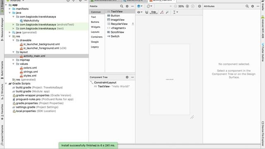Select the Layouts palette category

95,32
